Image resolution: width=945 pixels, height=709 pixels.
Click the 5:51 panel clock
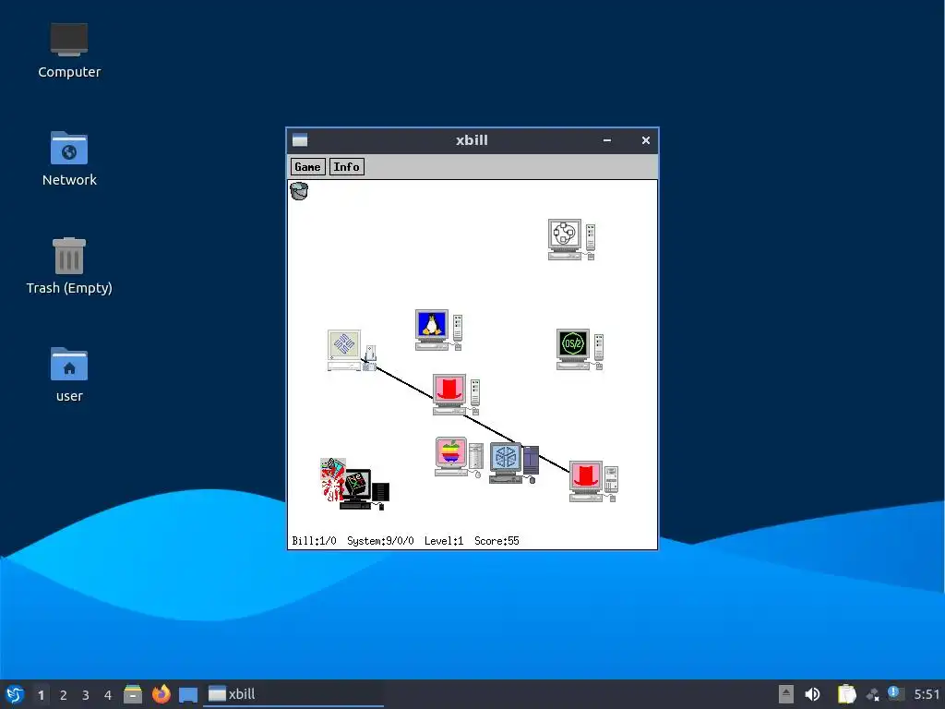(x=927, y=694)
